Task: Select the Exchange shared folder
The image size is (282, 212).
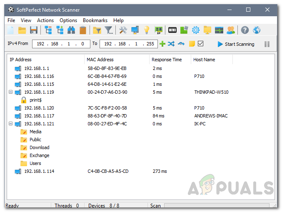Action: [40, 155]
